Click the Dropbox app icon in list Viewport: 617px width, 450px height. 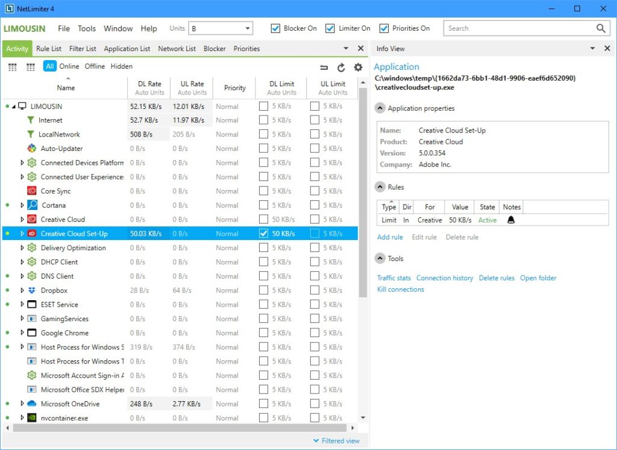pos(32,291)
